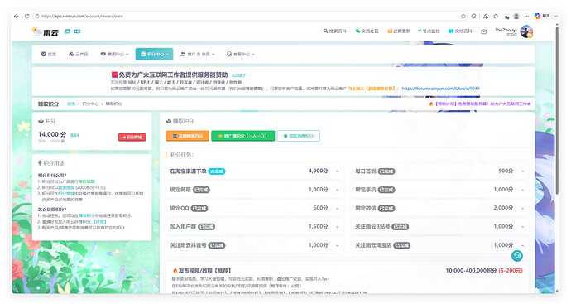The height and width of the screenshot is (304, 571).
Task: Click the info icon beside 14000 under points
Action: pos(63,141)
